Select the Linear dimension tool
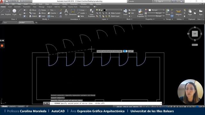The height and width of the screenshot is (115, 205). (81, 10)
